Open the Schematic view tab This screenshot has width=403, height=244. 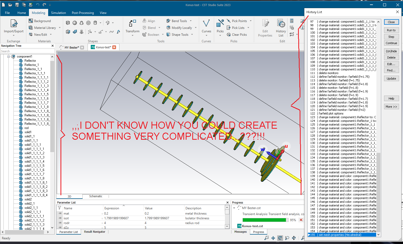click(96, 196)
